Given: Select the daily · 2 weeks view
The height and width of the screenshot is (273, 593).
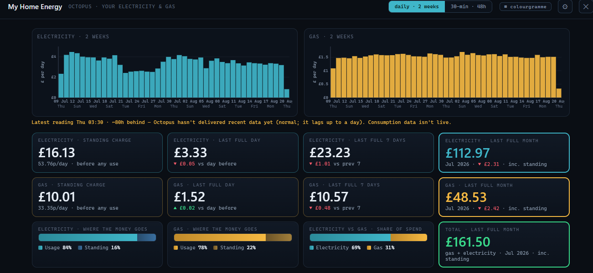Looking at the screenshot, I should click(x=417, y=7).
